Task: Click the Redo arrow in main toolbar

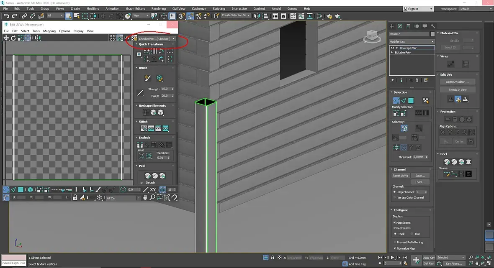Action: tap(15, 16)
